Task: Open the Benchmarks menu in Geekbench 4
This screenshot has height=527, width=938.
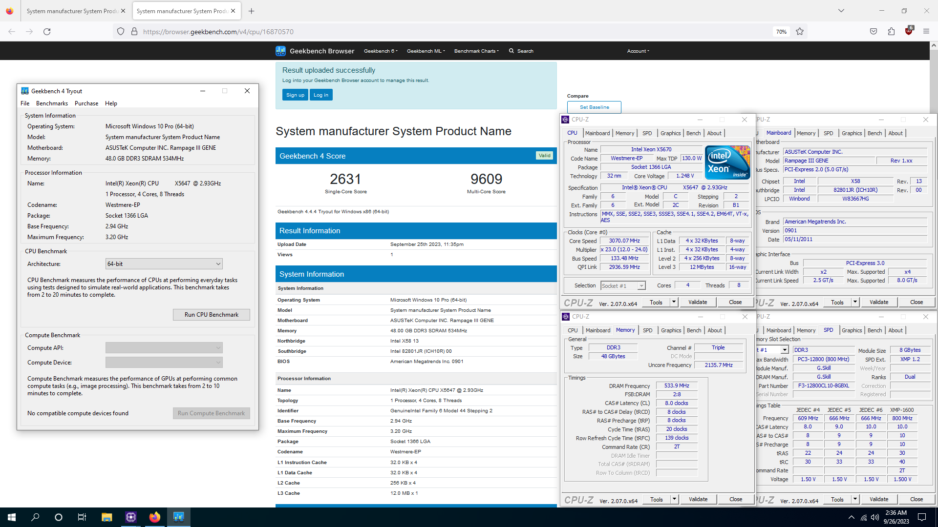Action: click(x=52, y=103)
